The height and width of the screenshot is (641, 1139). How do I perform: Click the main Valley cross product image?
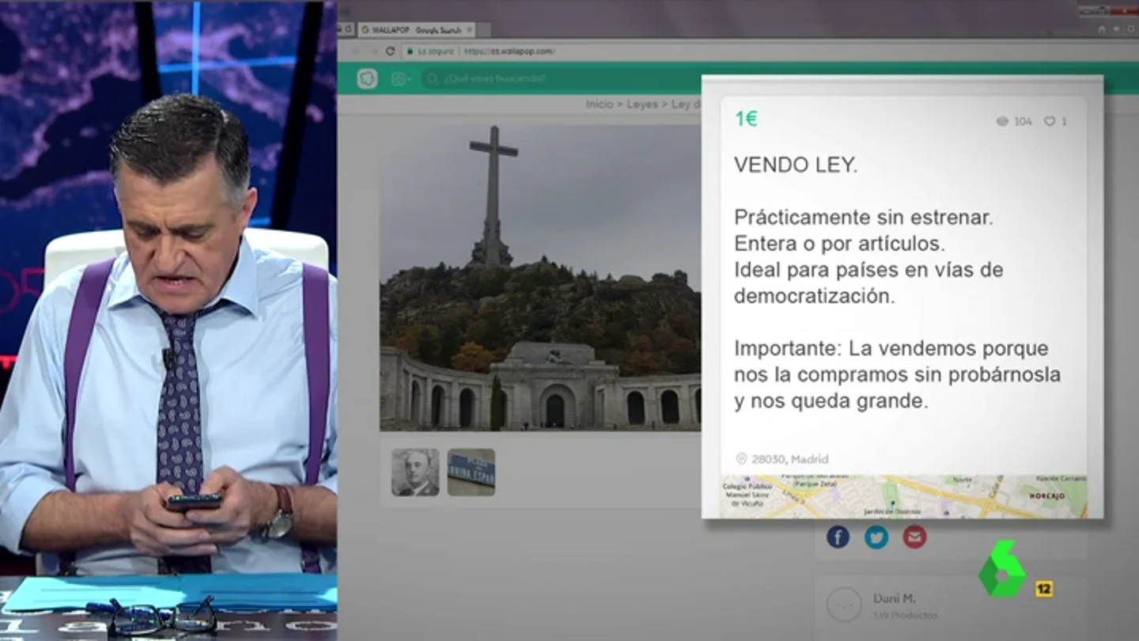click(540, 277)
